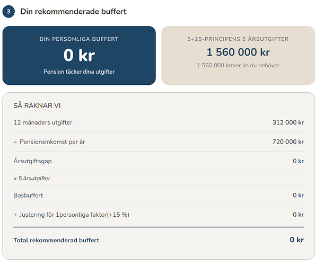Click the step 3 circle badge
The height and width of the screenshot is (265, 324).
pyautogui.click(x=8, y=12)
